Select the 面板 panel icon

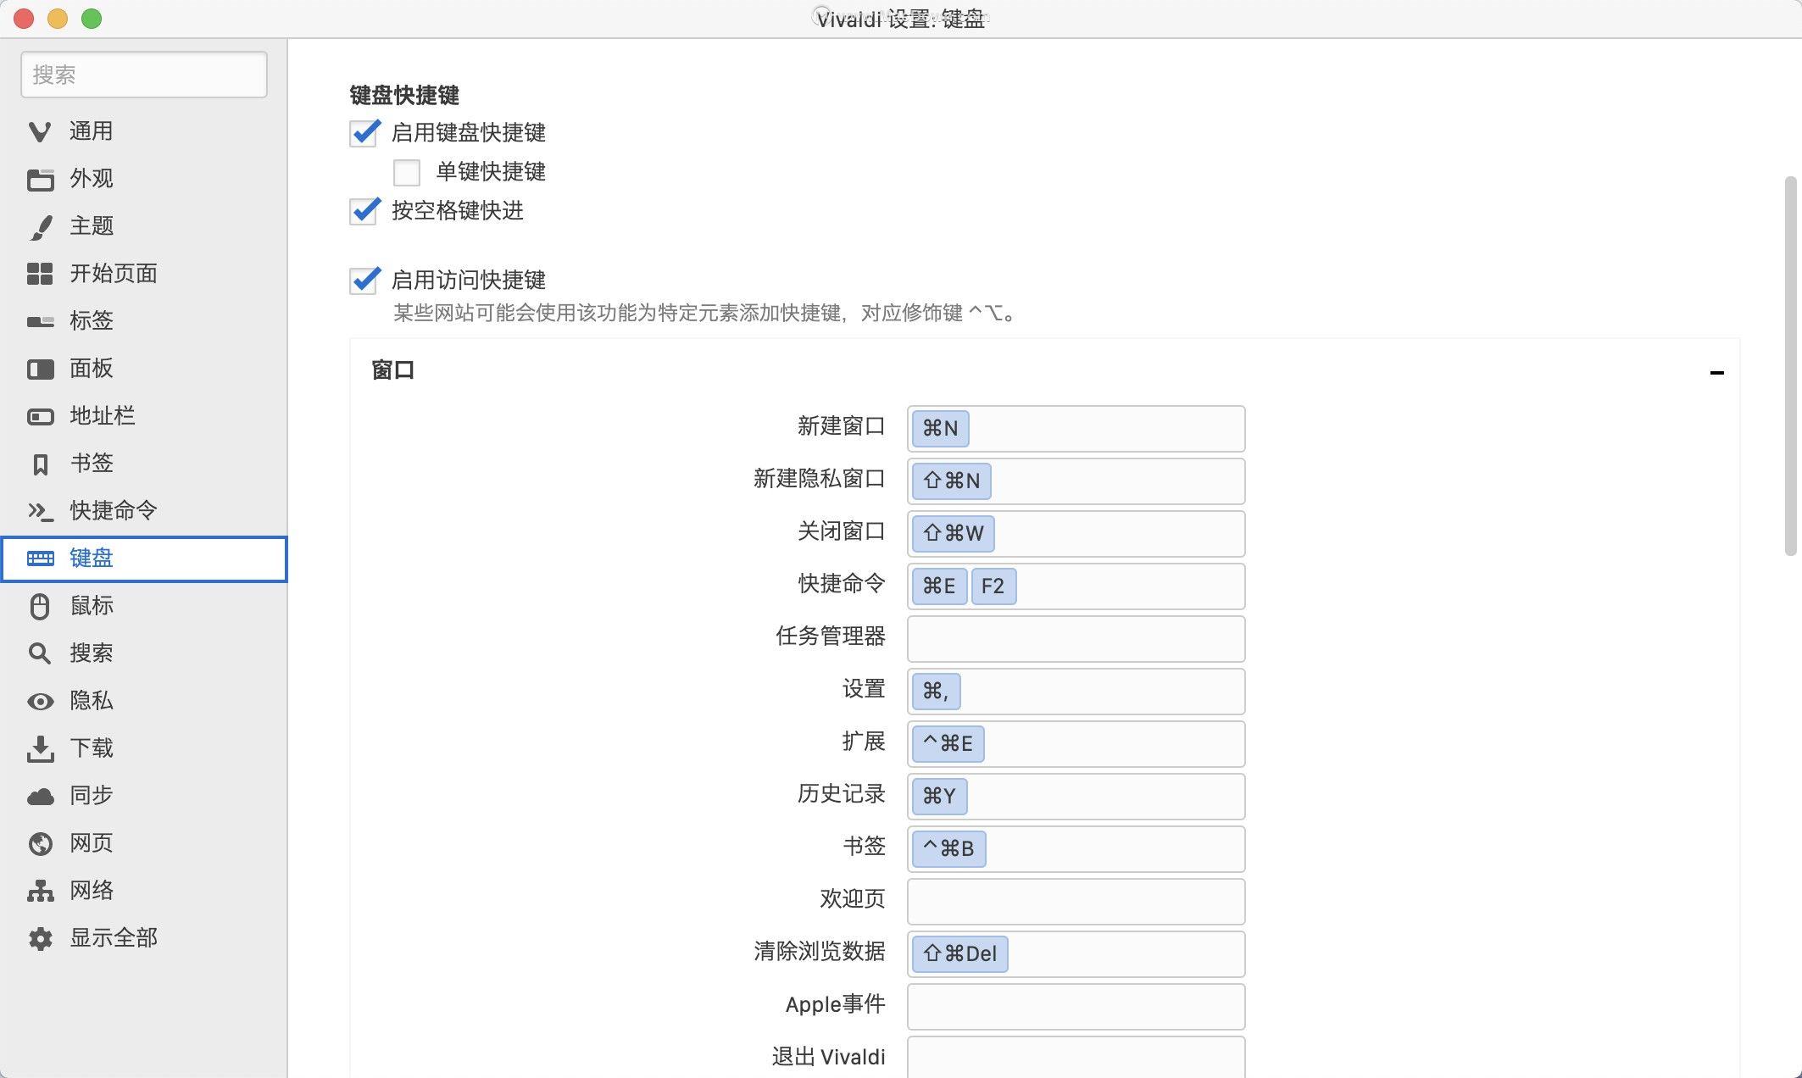[x=40, y=369]
